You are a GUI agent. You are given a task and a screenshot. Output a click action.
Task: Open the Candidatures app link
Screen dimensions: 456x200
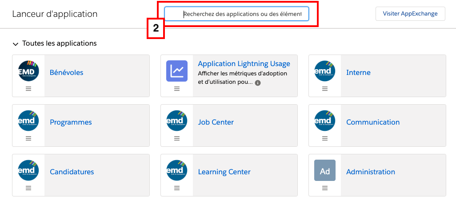click(x=72, y=172)
